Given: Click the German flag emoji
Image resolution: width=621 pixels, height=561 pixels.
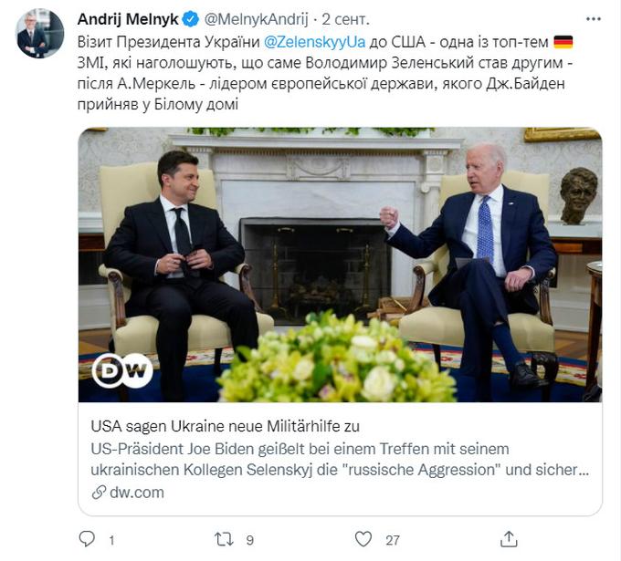Looking at the screenshot, I should click(563, 42).
